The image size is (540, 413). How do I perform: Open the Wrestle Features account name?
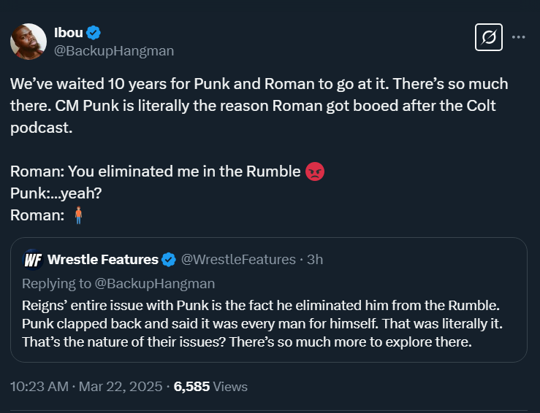click(102, 259)
